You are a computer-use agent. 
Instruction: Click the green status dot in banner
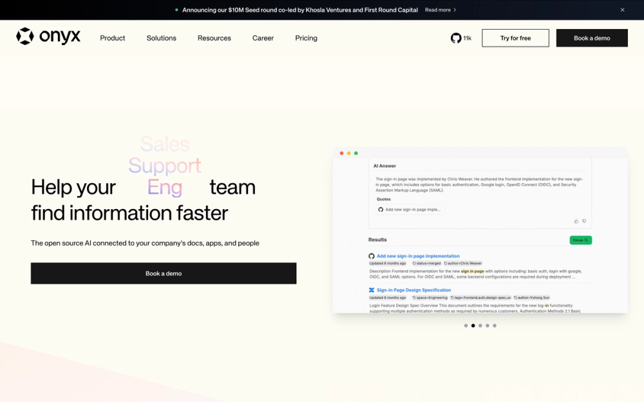(x=176, y=10)
